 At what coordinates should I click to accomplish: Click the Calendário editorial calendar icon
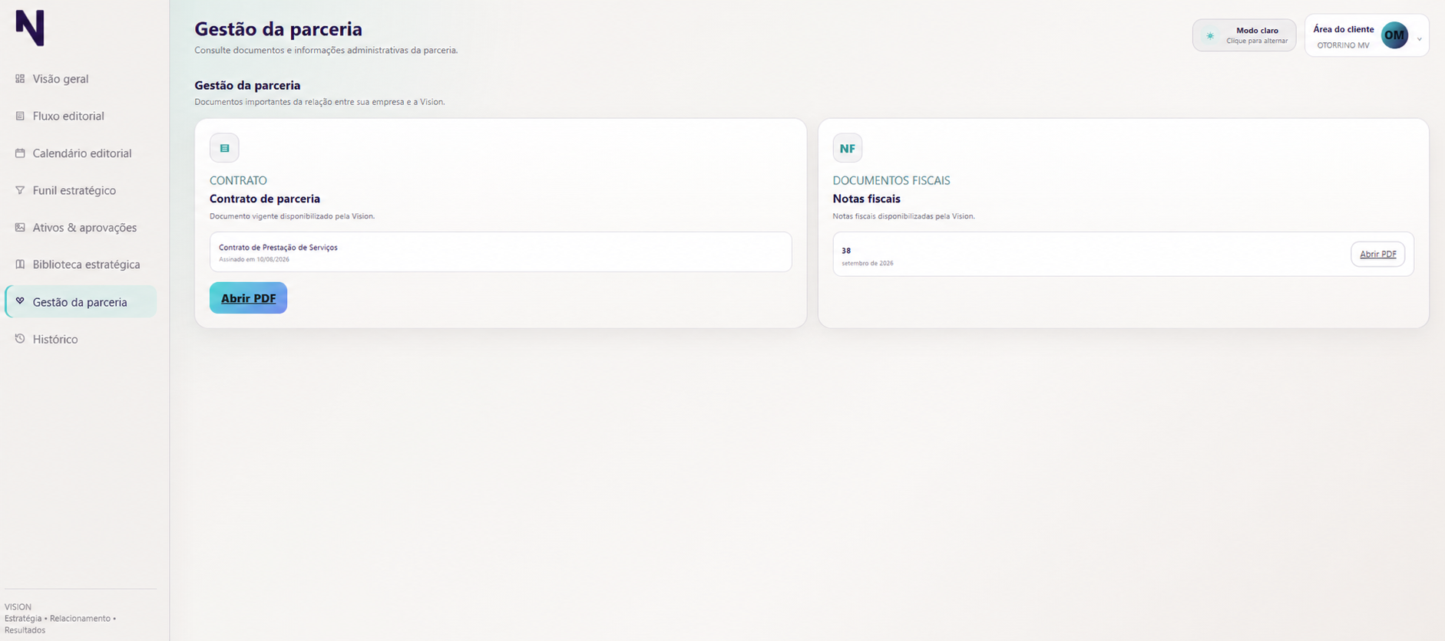(20, 153)
